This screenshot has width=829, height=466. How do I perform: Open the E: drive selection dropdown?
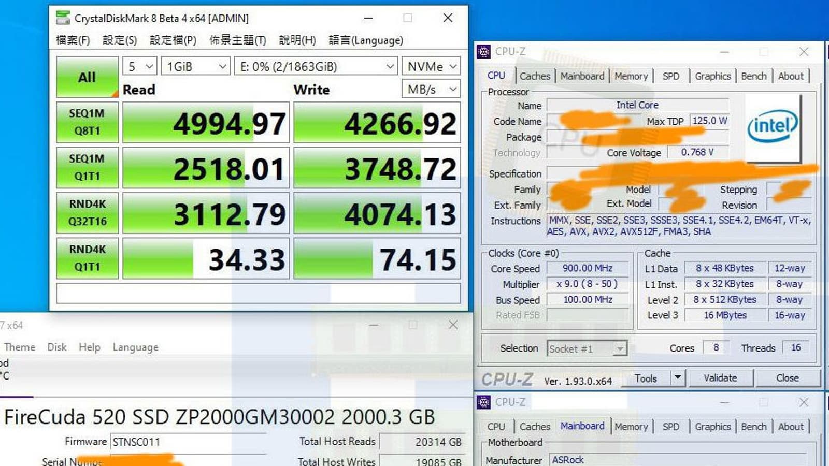316,66
